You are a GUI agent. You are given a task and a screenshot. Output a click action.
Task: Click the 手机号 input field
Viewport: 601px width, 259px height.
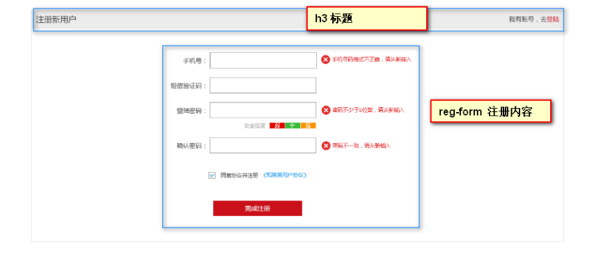coord(263,61)
